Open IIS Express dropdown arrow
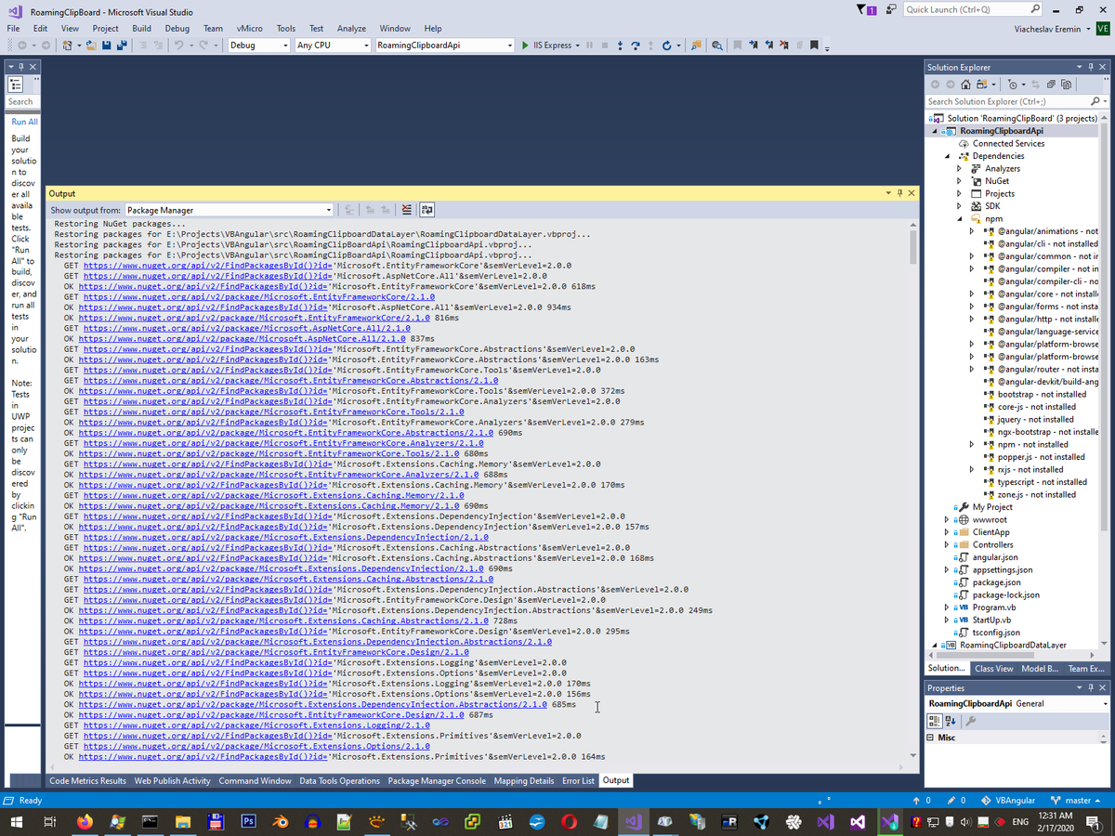The width and height of the screenshot is (1115, 836). click(578, 46)
